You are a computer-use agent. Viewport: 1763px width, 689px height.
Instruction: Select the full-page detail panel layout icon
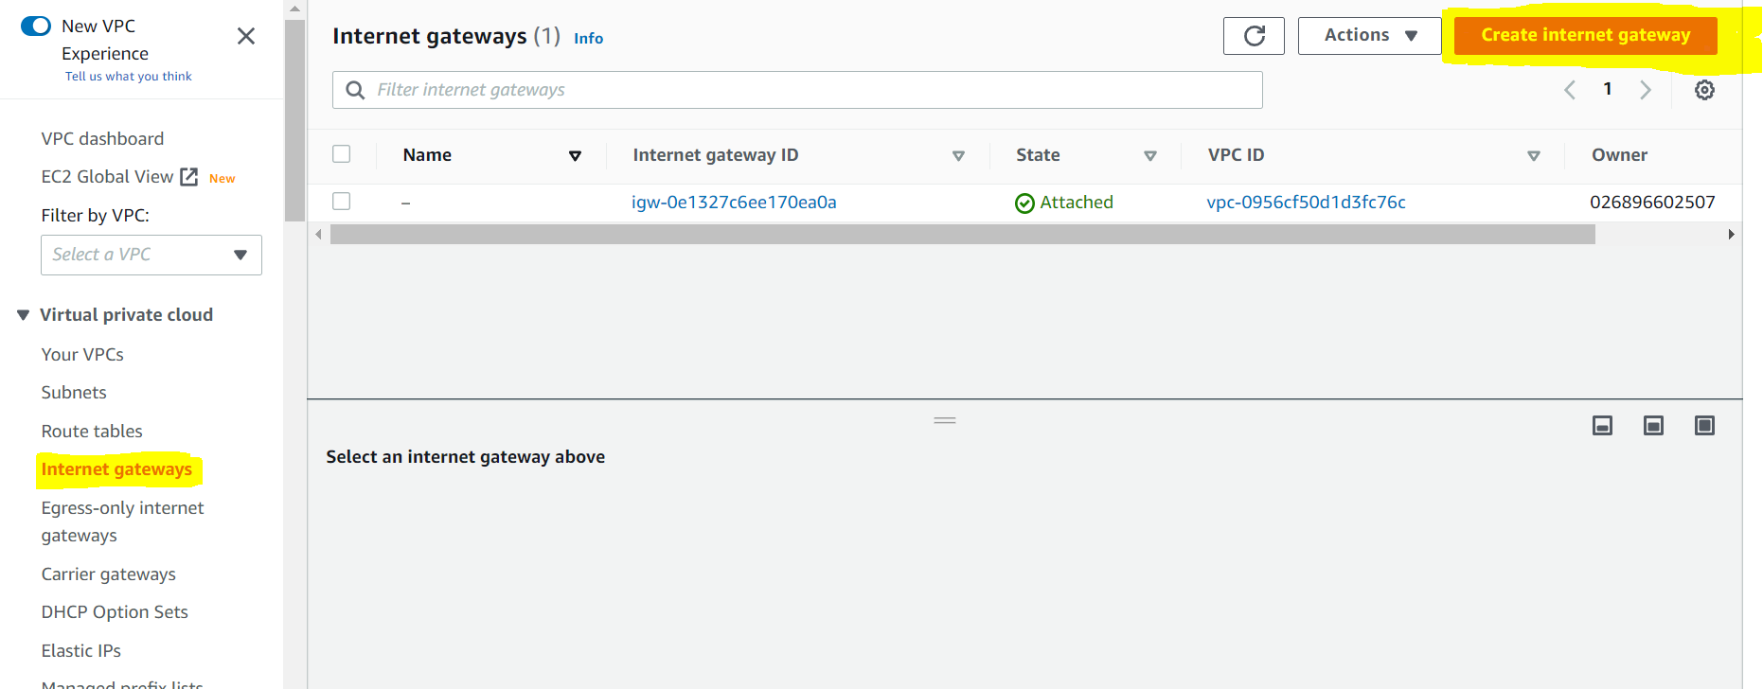click(1704, 425)
